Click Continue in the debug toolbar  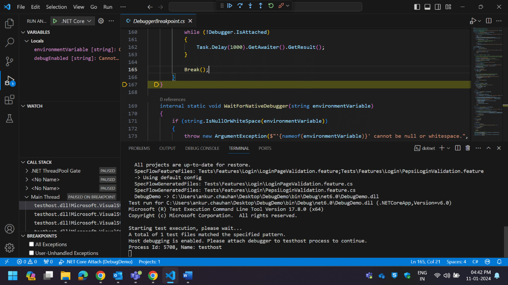(x=230, y=6)
